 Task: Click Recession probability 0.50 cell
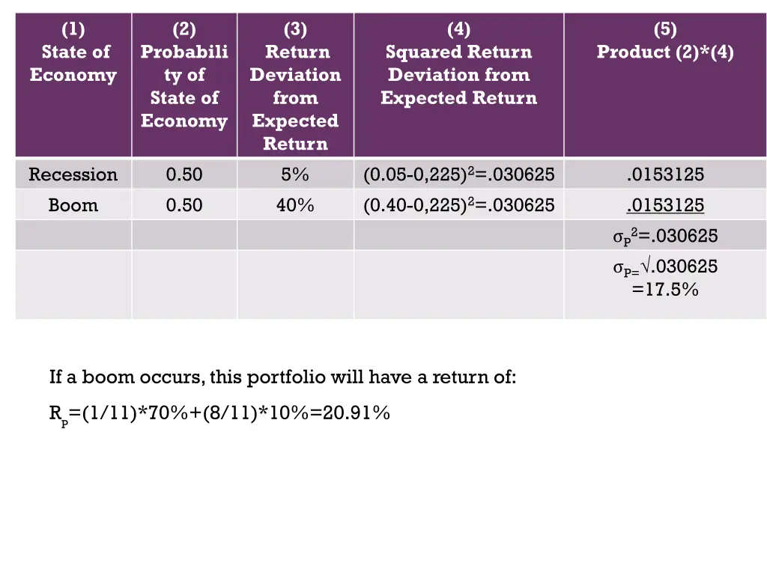coord(184,174)
